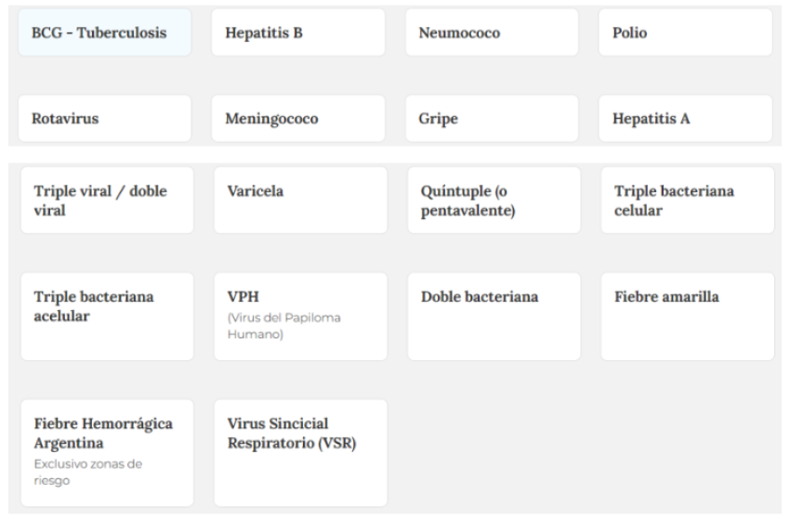
Task: Choose the Fiebre amarilla vaccine card
Action: click(687, 317)
